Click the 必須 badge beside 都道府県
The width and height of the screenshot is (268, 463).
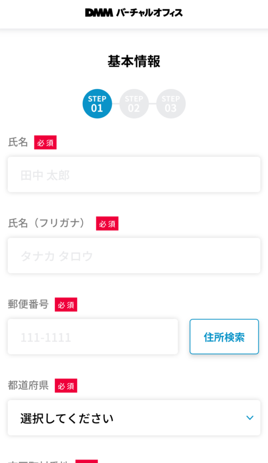(66, 386)
